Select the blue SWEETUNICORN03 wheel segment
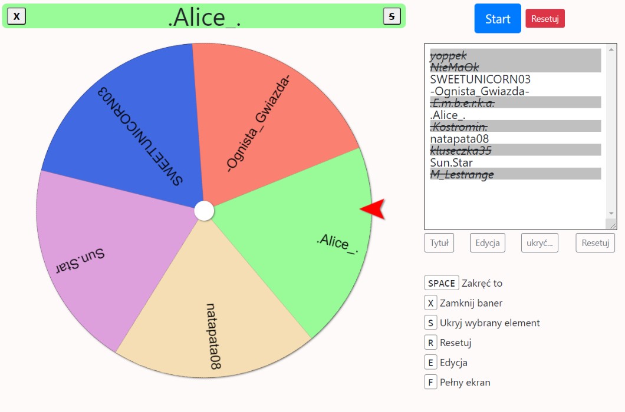 pos(130,129)
